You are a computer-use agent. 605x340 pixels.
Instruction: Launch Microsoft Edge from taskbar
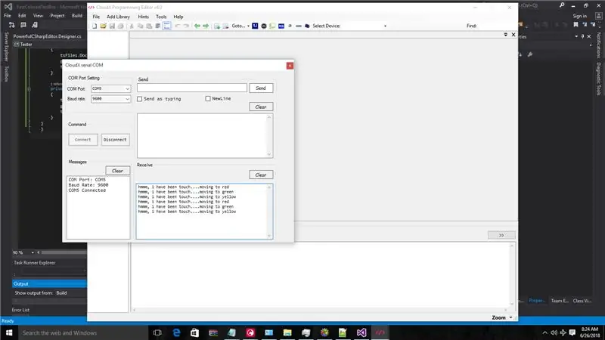click(x=176, y=332)
